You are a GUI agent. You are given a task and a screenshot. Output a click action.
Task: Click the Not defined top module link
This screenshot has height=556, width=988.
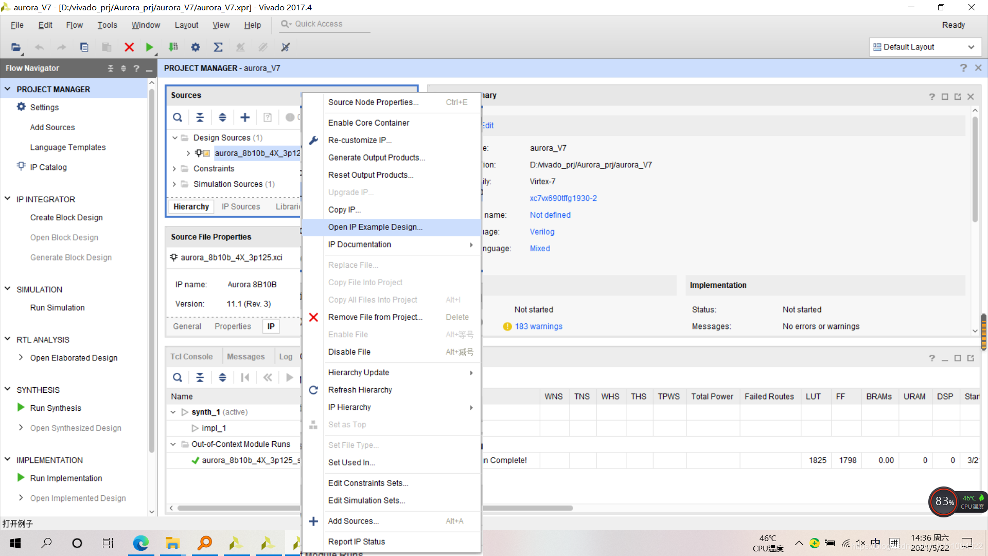550,215
